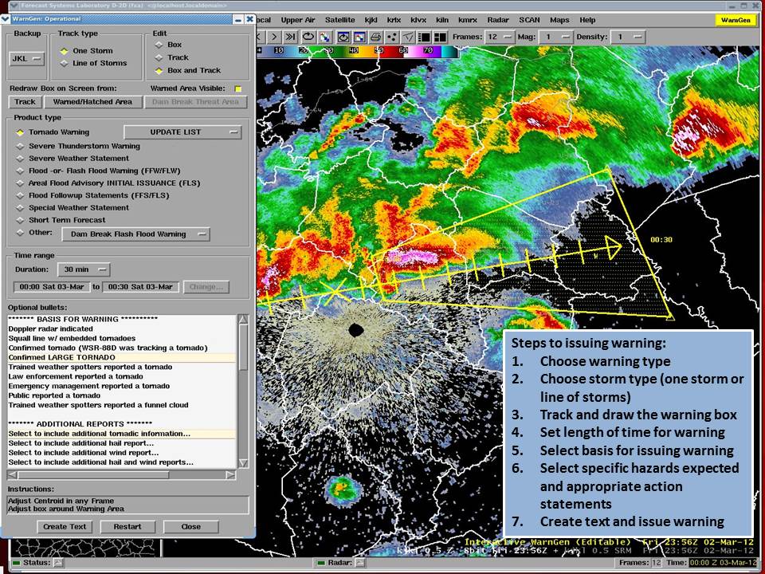The width and height of the screenshot is (765, 574).
Task: Click the reflectivity color scale bar
Action: pos(358,50)
